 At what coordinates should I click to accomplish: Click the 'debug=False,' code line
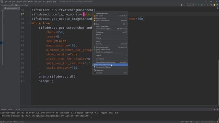(57, 41)
